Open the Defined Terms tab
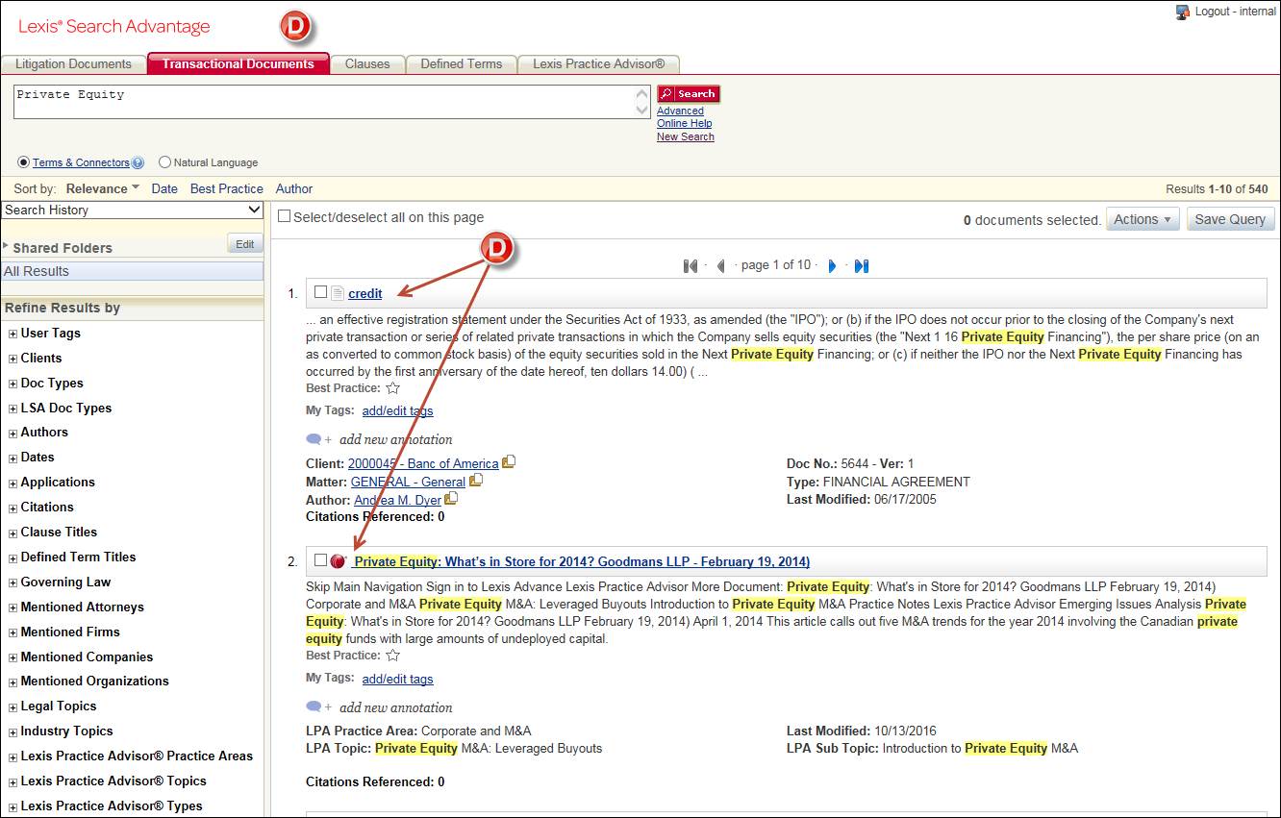The image size is (1281, 818). point(462,63)
